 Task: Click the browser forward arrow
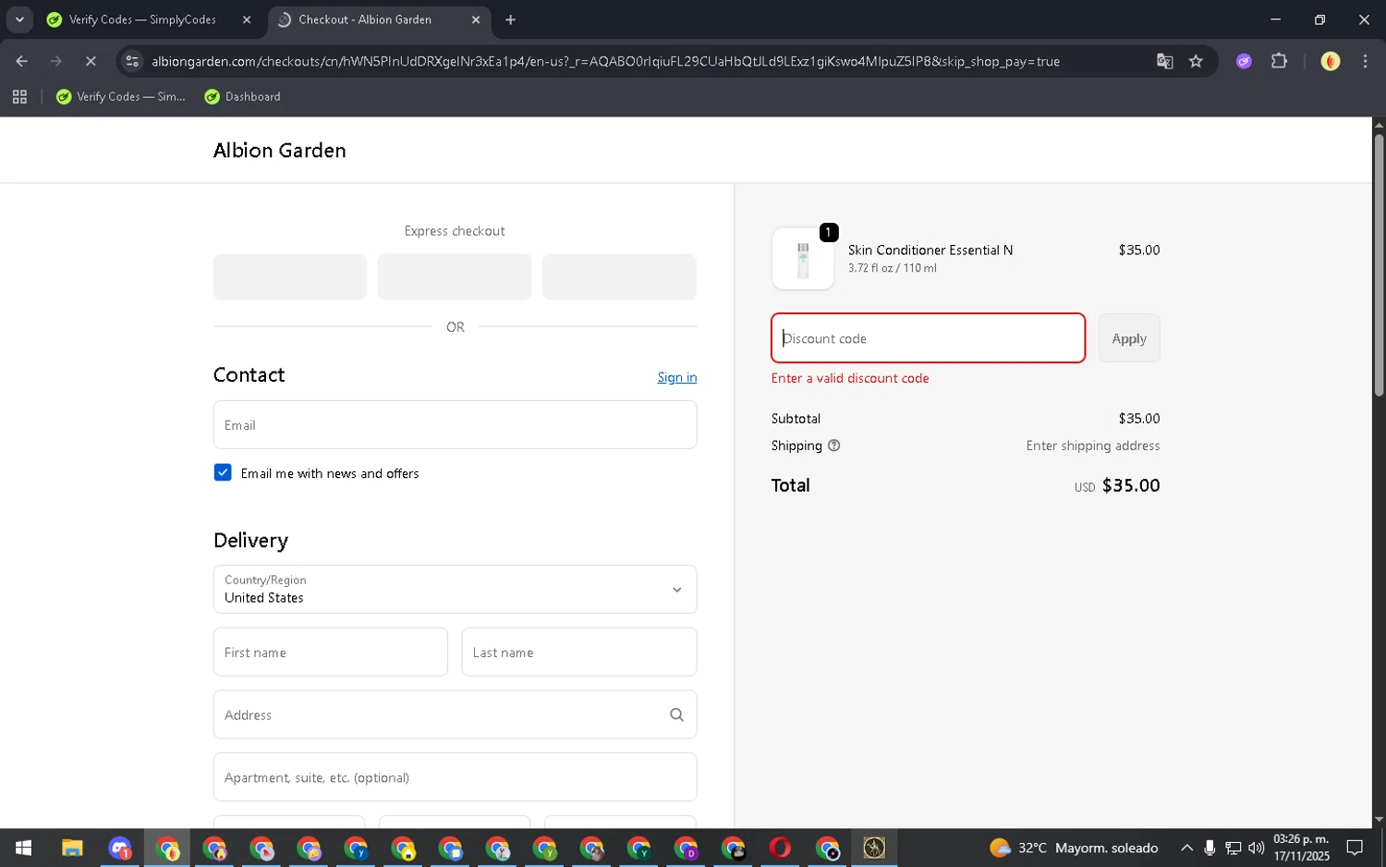point(55,61)
